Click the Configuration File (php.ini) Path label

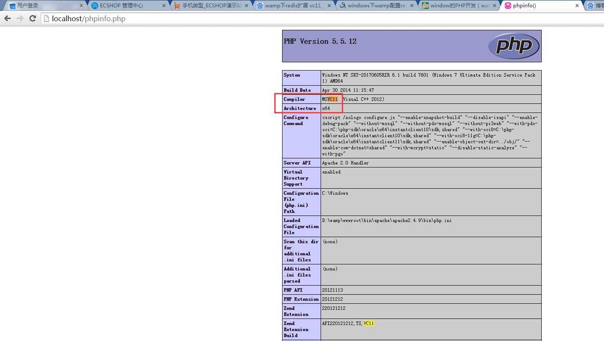(x=301, y=202)
